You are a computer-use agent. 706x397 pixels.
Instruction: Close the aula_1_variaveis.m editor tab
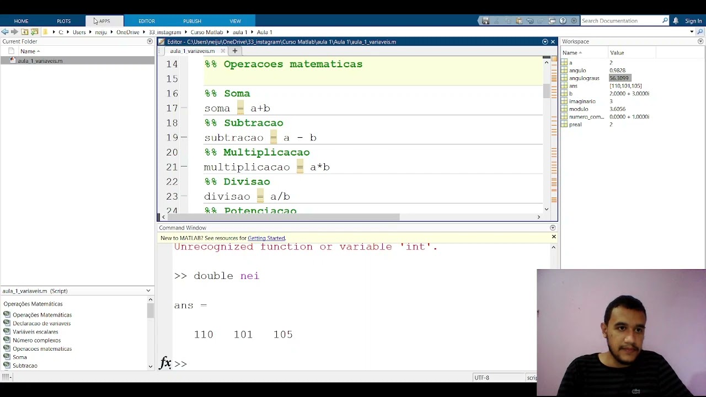223,51
